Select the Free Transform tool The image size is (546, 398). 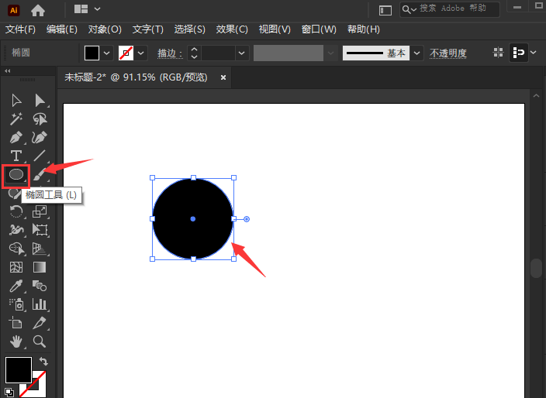[x=40, y=230]
